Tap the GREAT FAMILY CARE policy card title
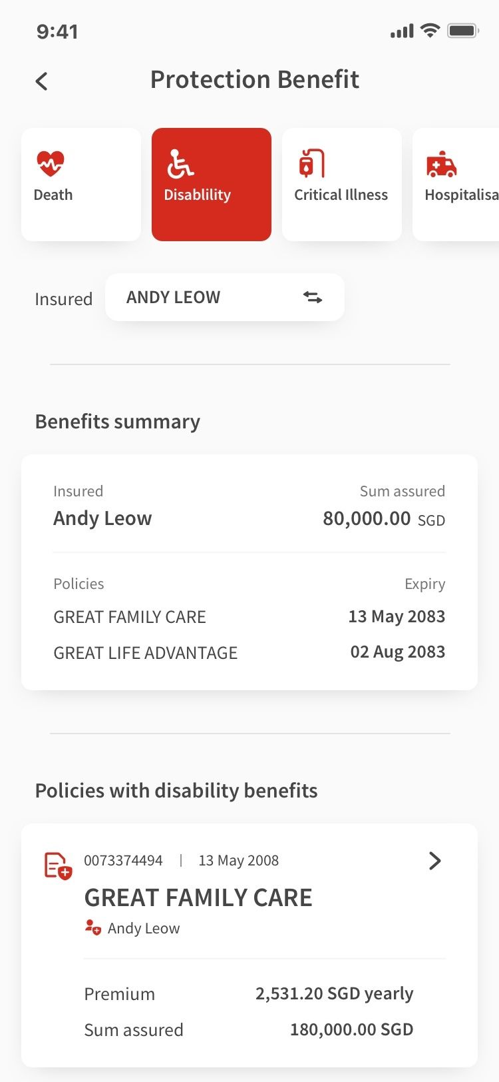 click(x=198, y=897)
